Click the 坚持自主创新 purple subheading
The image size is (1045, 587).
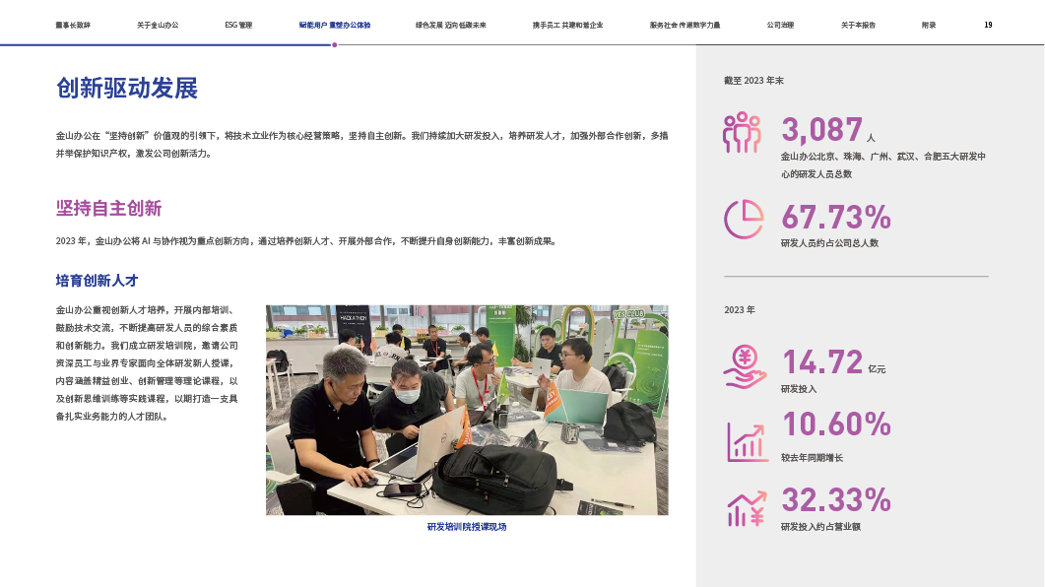coord(108,208)
